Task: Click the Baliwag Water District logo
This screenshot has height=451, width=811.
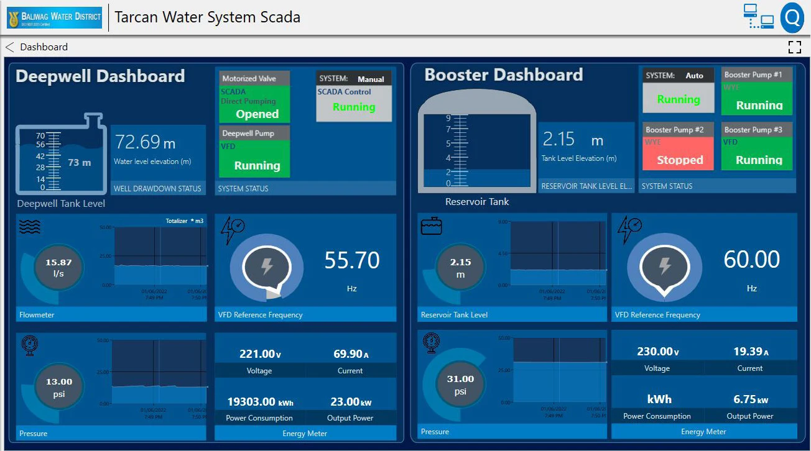Action: tap(53, 17)
